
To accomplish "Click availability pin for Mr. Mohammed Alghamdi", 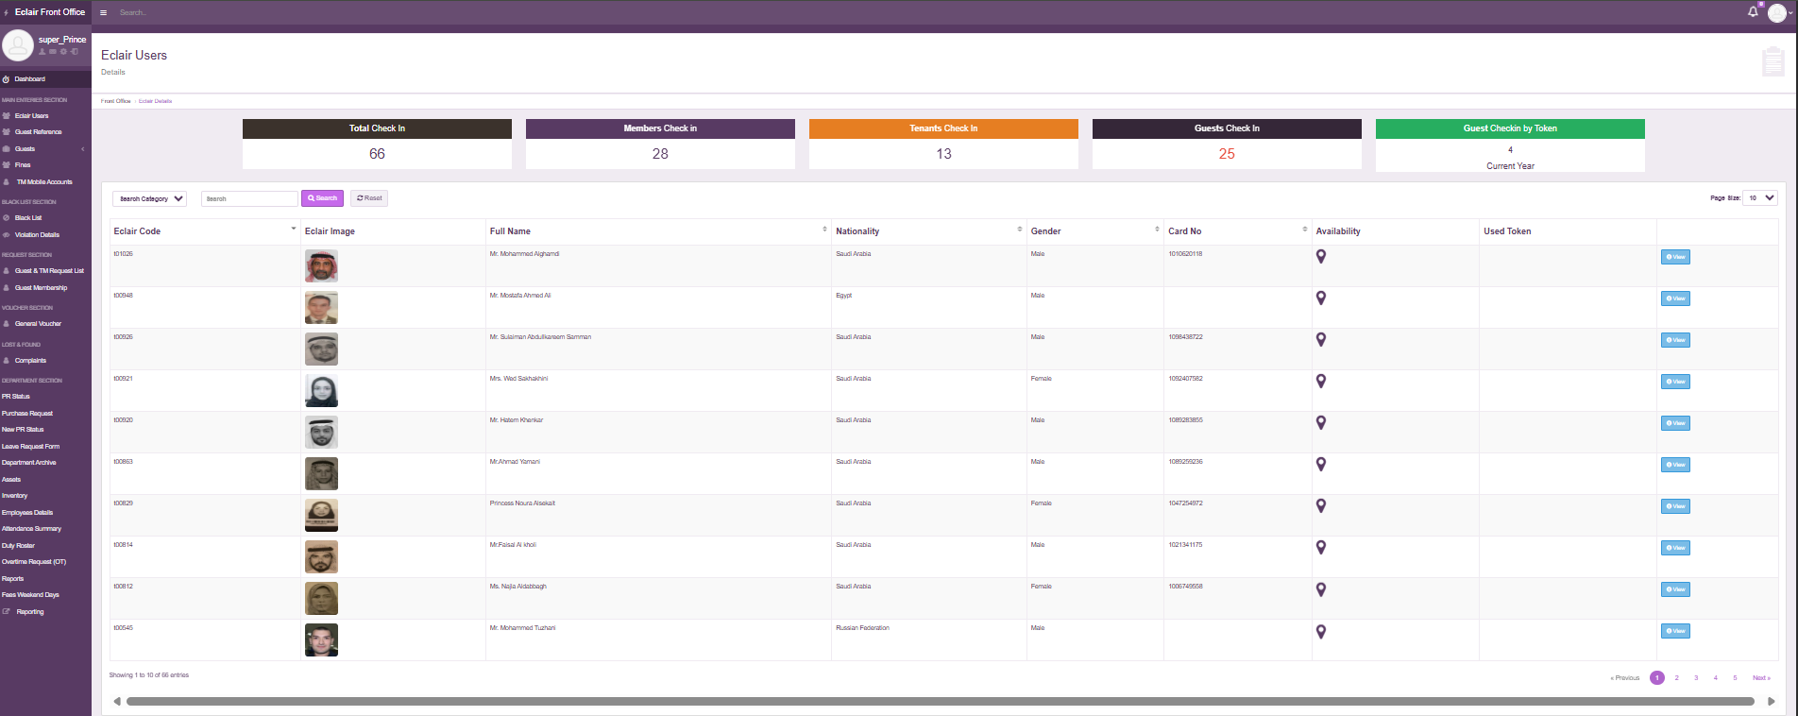I will pos(1321,257).
